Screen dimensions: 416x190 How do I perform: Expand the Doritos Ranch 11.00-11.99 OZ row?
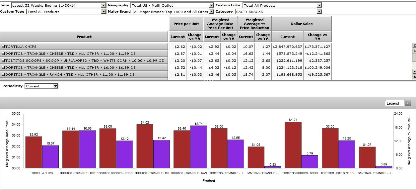tap(3, 75)
